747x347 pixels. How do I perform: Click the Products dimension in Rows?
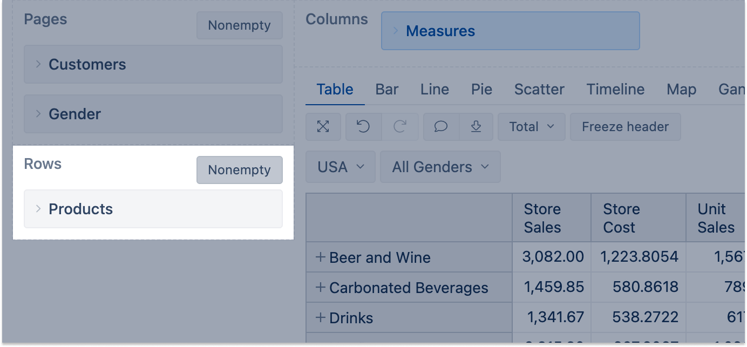[x=81, y=209]
